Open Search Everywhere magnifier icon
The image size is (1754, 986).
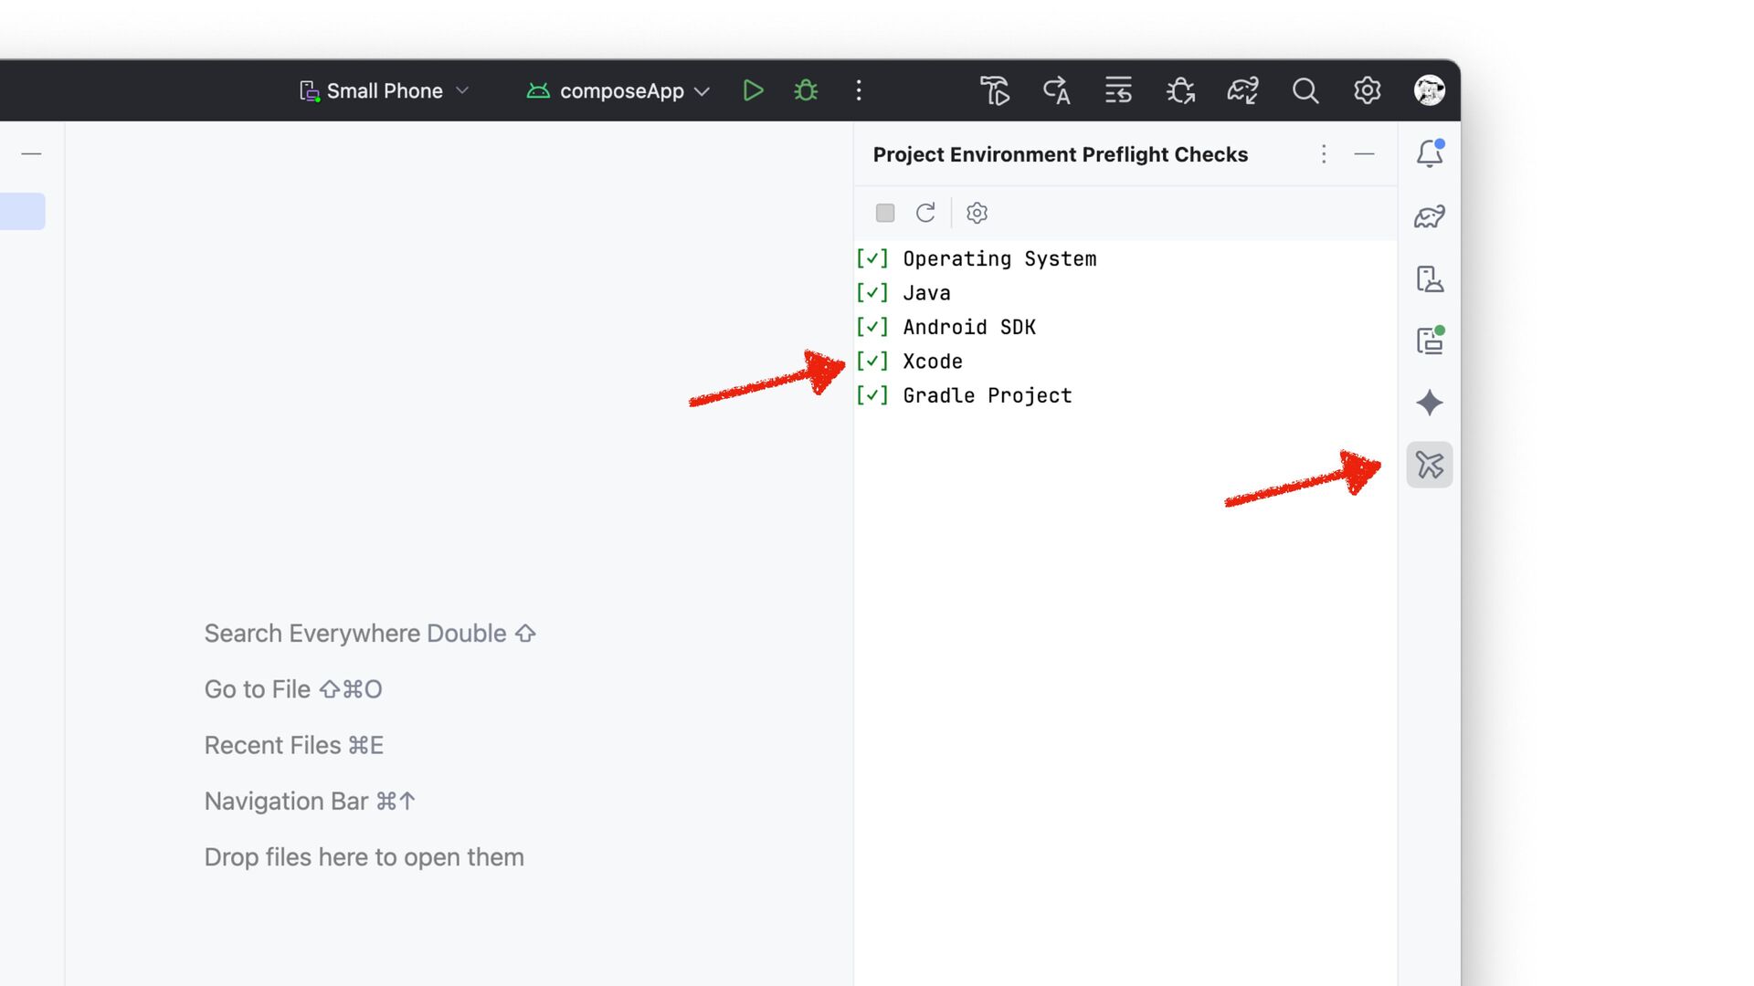tap(1305, 90)
